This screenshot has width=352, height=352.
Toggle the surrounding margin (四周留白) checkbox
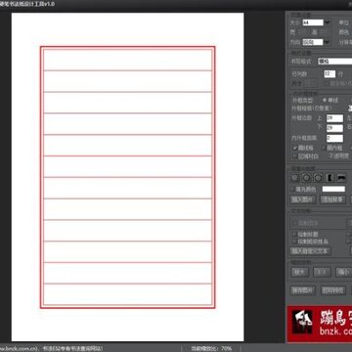point(295,156)
